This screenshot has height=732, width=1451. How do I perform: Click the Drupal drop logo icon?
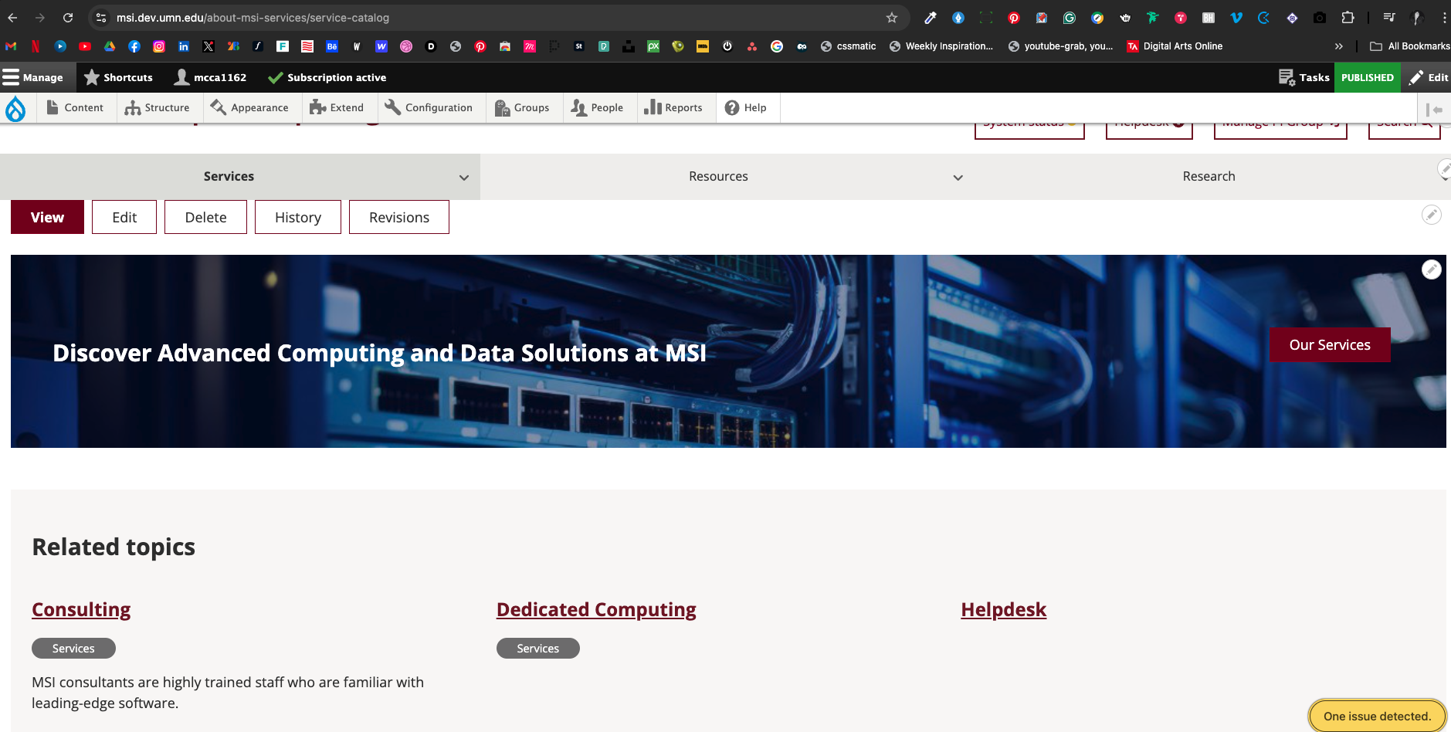[15, 109]
